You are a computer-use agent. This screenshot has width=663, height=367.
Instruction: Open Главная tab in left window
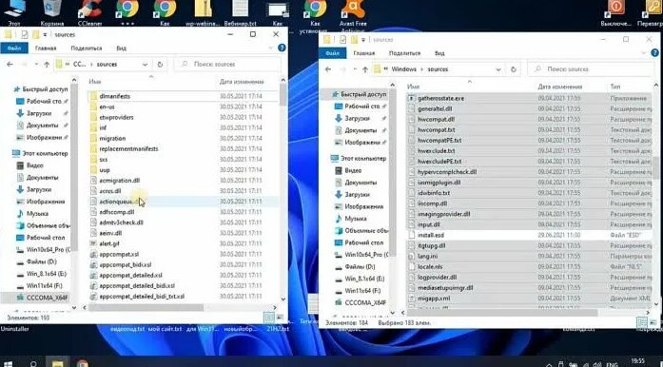pyautogui.click(x=46, y=48)
